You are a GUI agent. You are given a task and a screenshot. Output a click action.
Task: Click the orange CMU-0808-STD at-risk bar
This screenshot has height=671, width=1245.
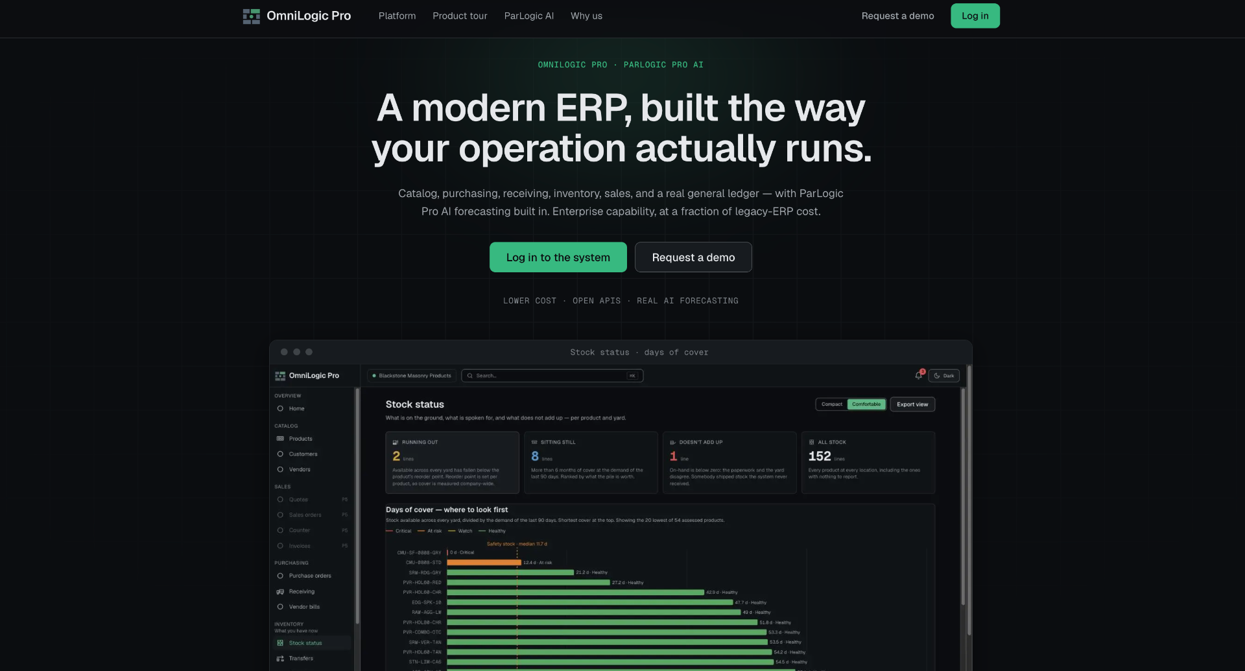pyautogui.click(x=484, y=563)
